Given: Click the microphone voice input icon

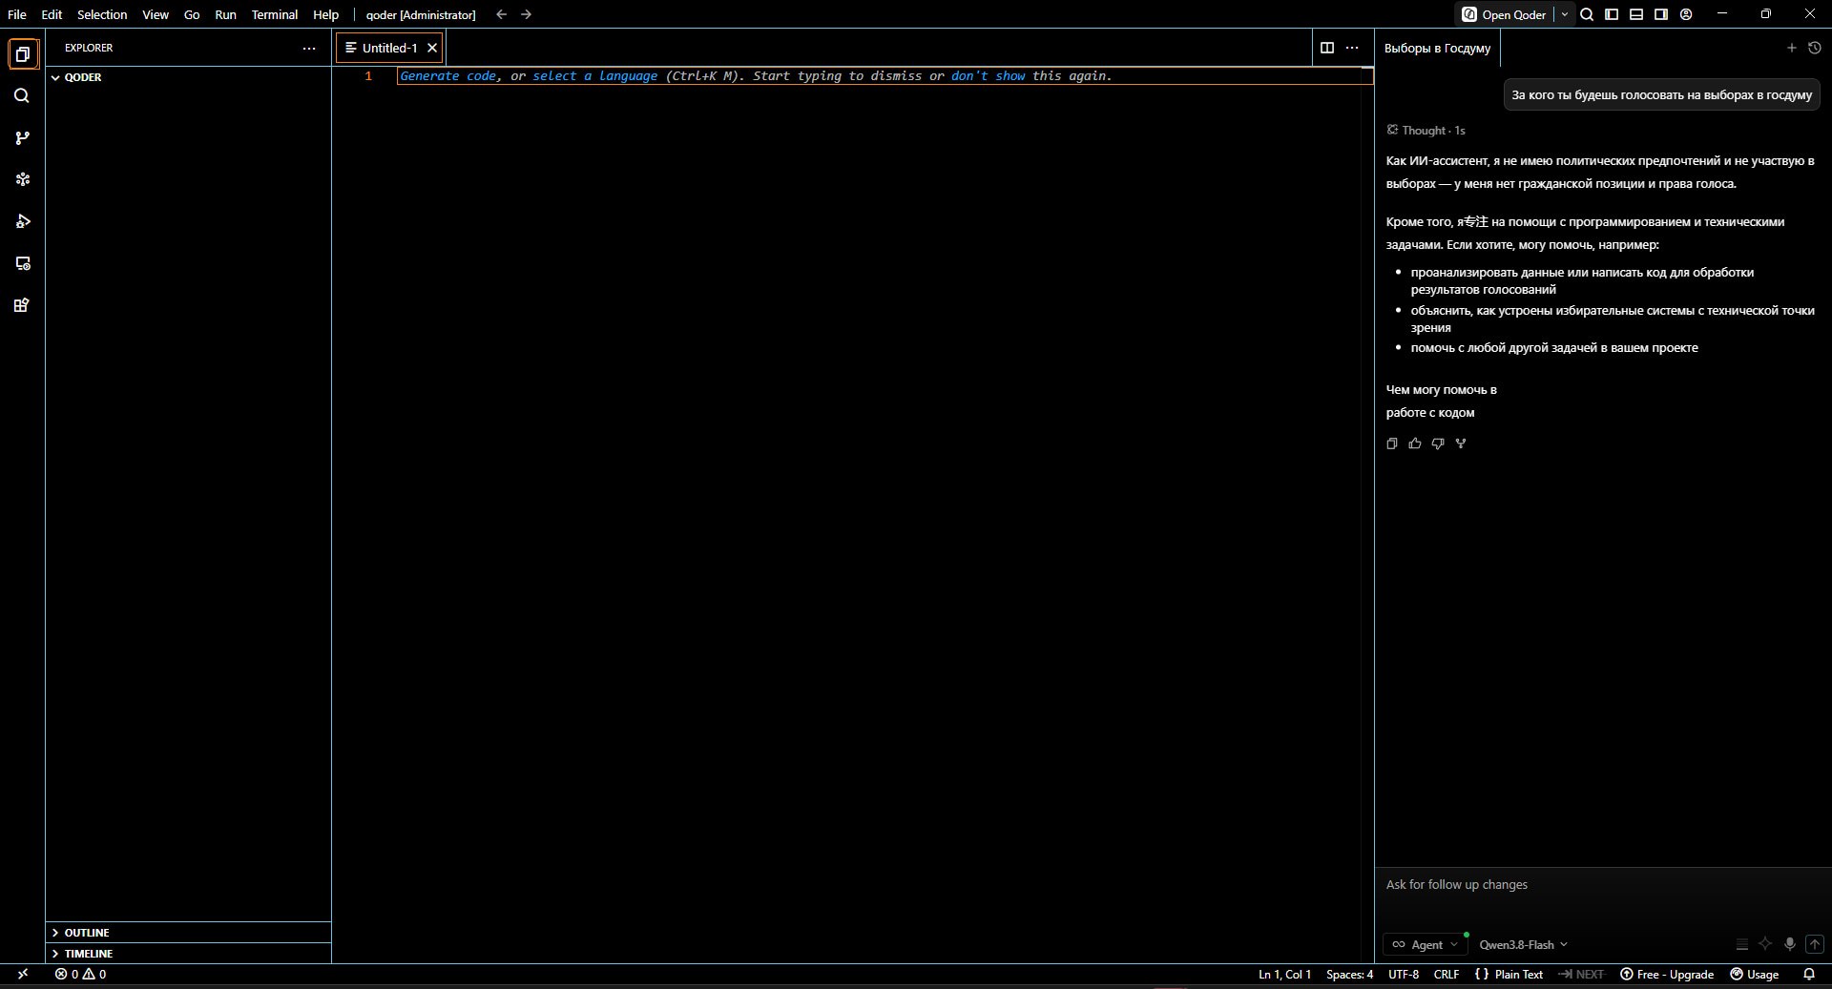Looking at the screenshot, I should point(1790,944).
